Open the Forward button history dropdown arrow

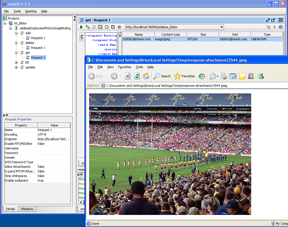click(x=121, y=76)
